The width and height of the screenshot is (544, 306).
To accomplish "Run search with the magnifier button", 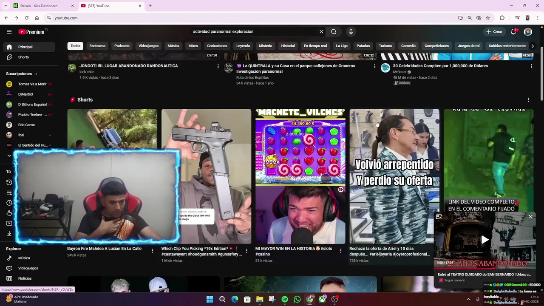I will 334,31.
